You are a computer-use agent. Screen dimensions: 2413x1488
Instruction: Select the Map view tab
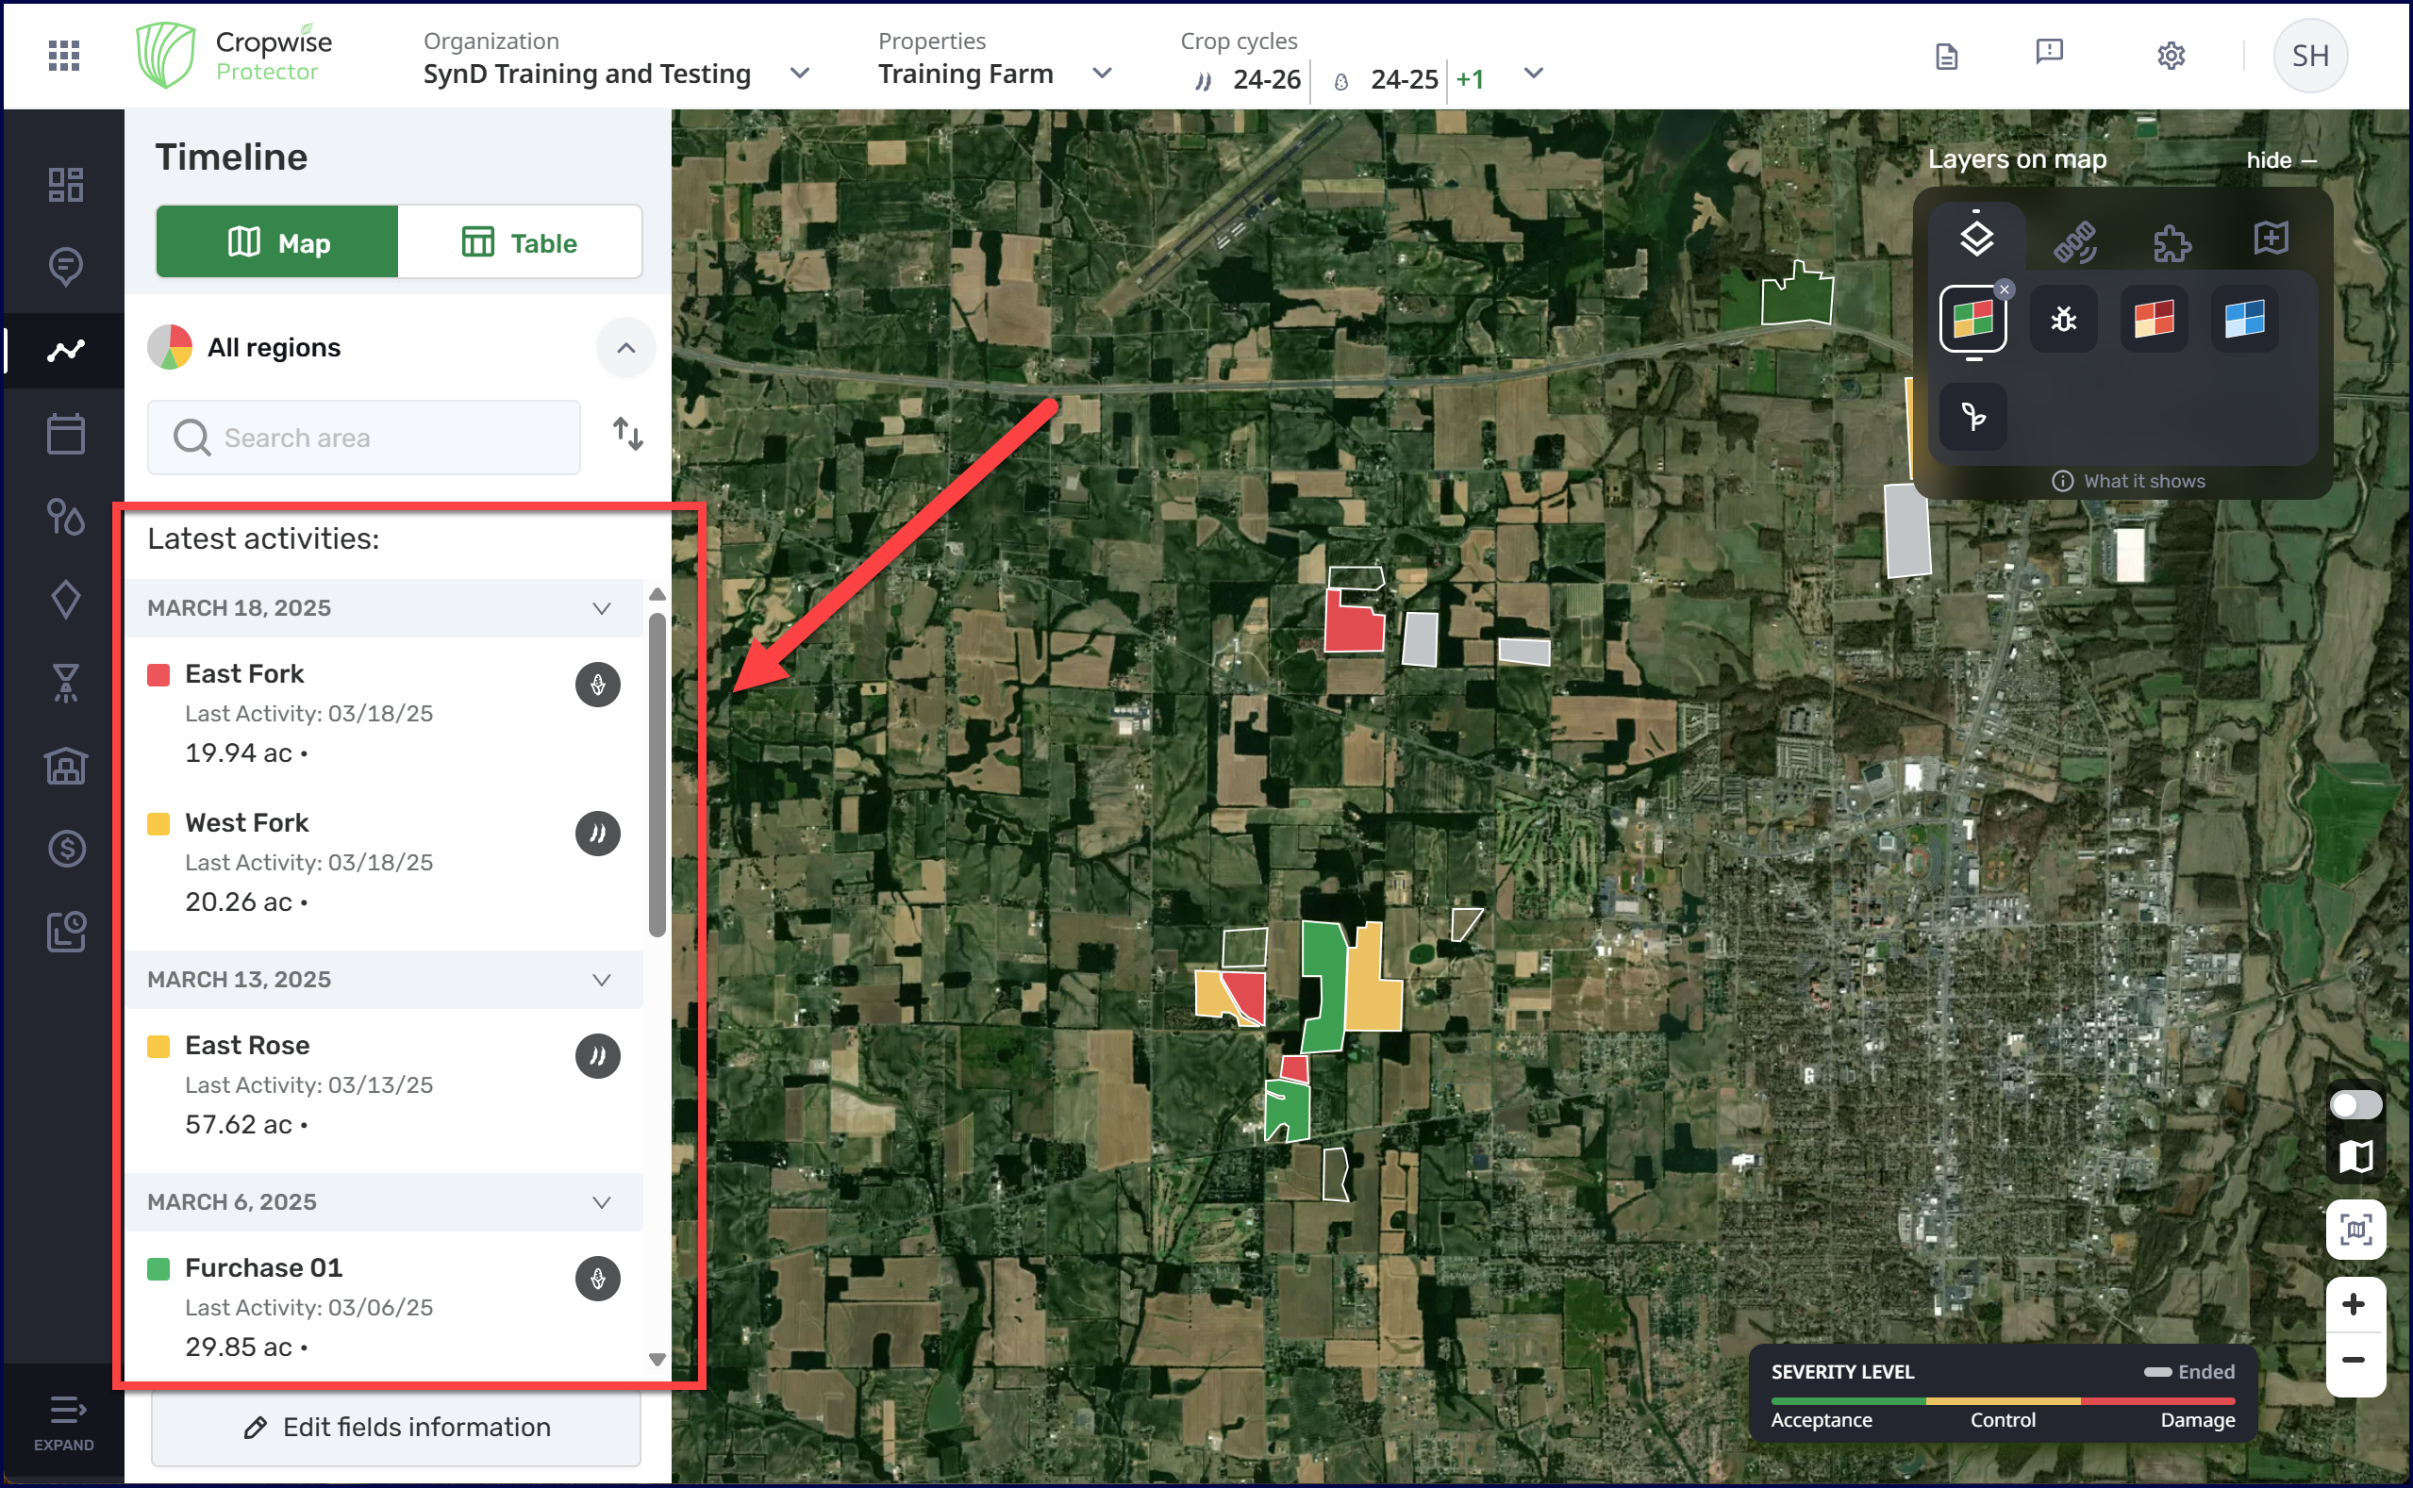[x=277, y=242]
